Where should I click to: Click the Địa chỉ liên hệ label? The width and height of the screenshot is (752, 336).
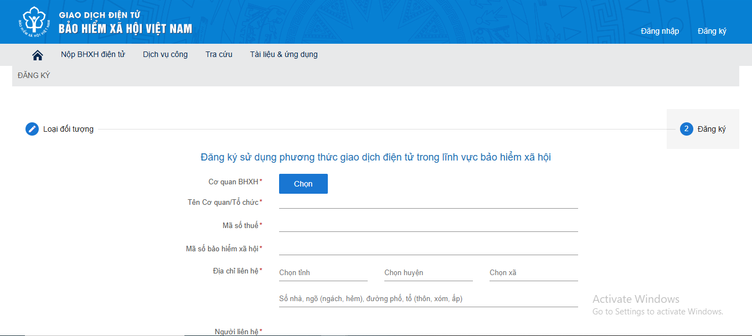[x=237, y=270]
